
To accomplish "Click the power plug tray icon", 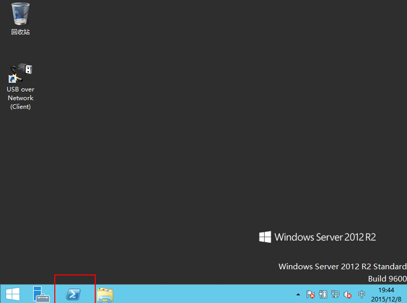I will tap(323, 294).
